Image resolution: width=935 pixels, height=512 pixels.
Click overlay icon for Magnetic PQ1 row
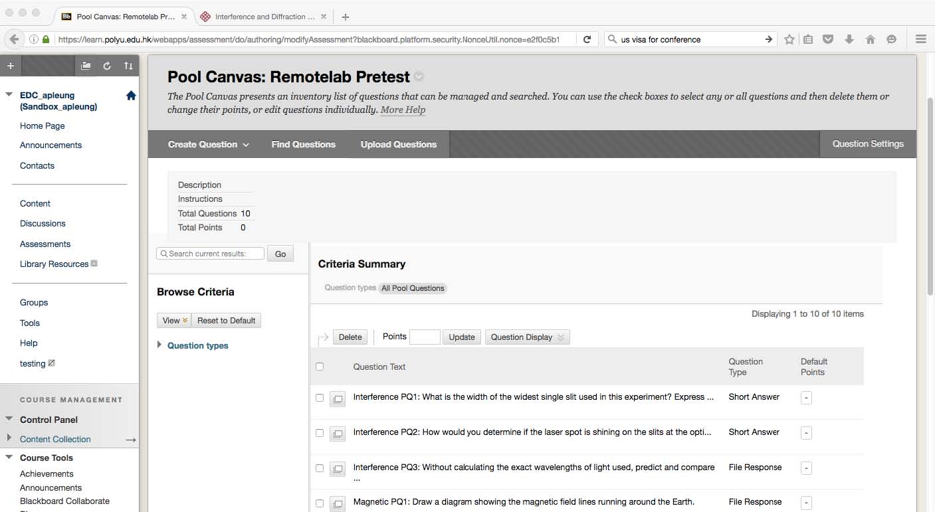338,503
